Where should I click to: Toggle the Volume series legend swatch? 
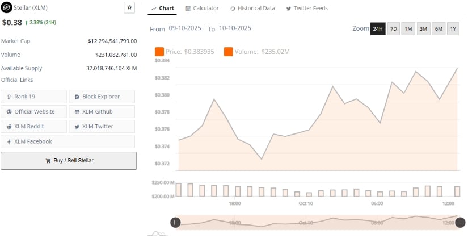(228, 52)
